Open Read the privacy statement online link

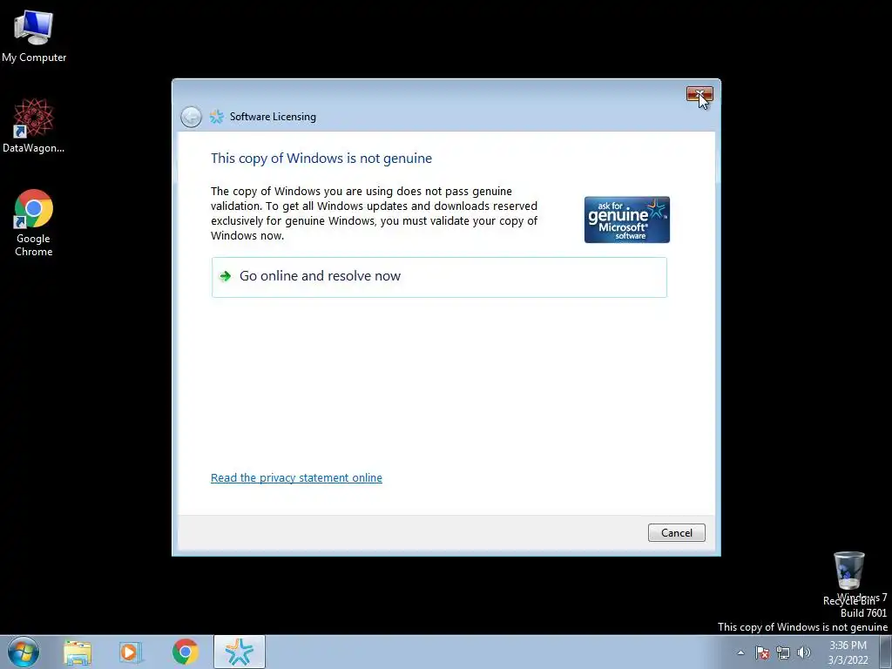pos(296,478)
